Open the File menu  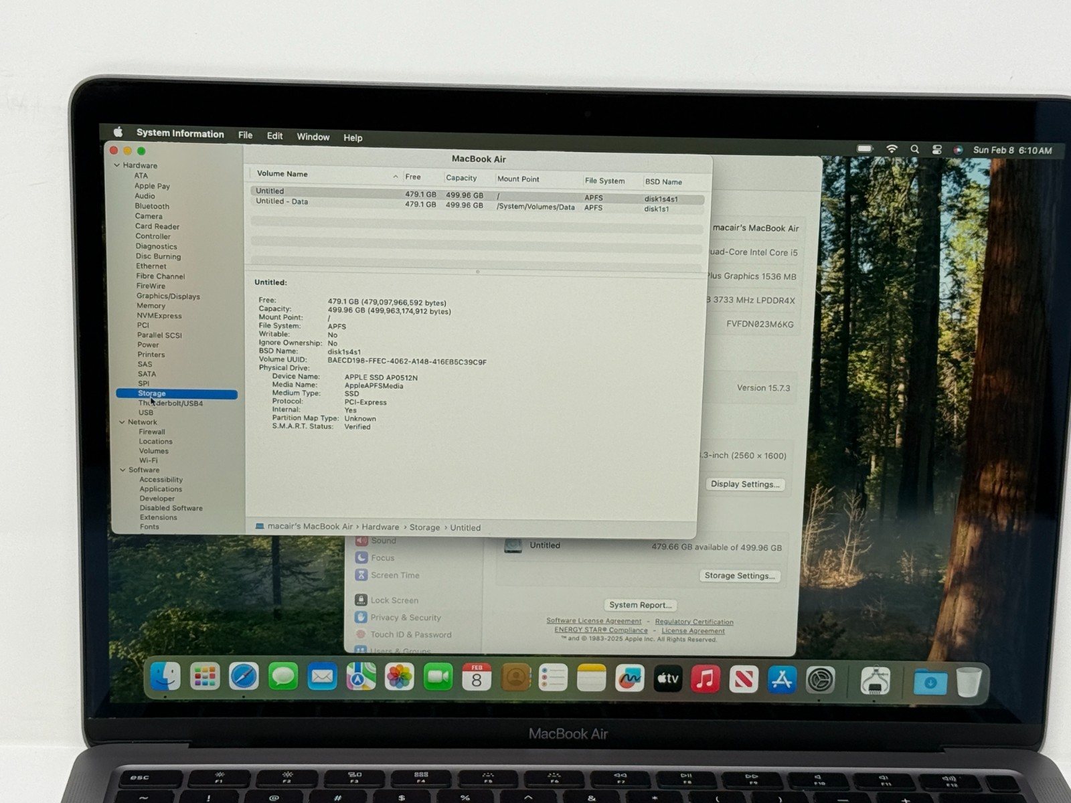click(246, 135)
